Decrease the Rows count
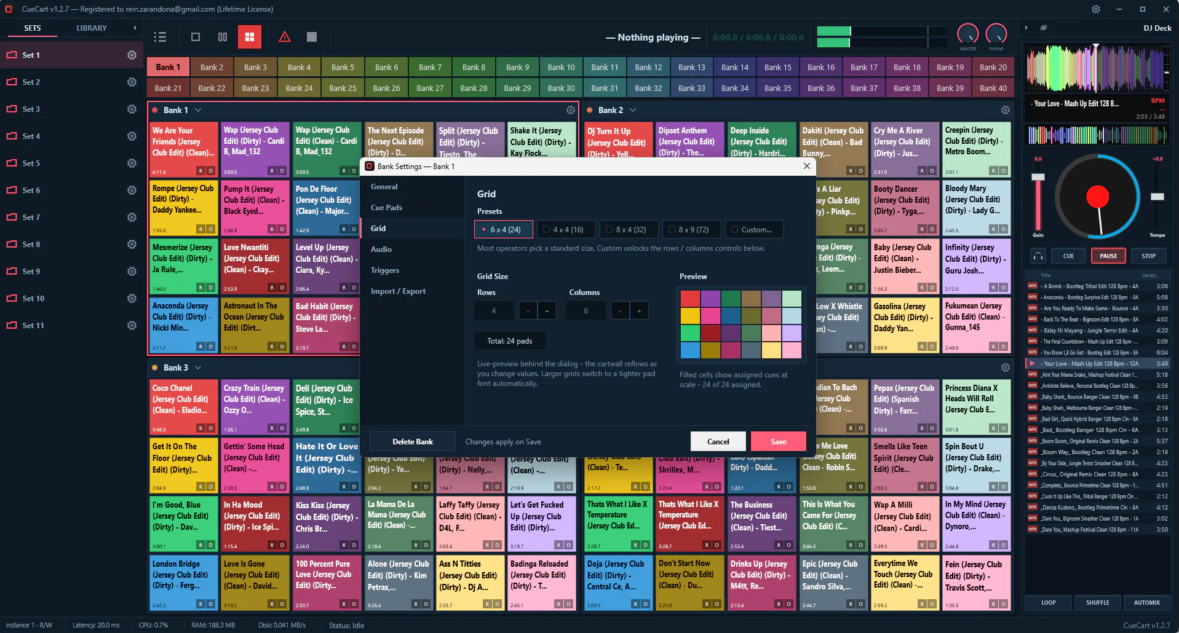This screenshot has height=633, width=1179. (528, 311)
